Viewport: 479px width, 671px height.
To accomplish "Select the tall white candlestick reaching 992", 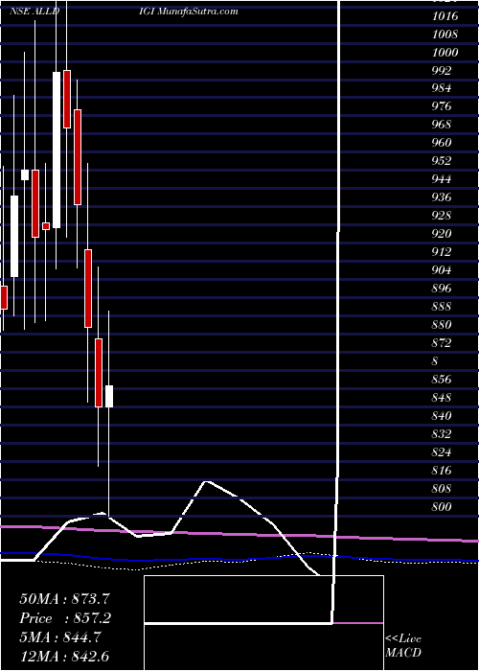I will pyautogui.click(x=57, y=150).
